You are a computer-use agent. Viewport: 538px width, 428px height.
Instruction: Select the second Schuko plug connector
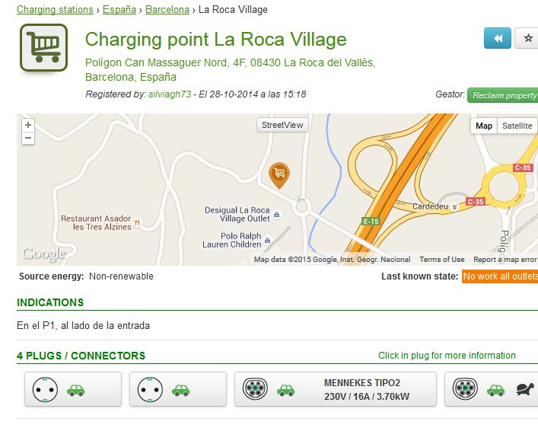click(x=178, y=389)
